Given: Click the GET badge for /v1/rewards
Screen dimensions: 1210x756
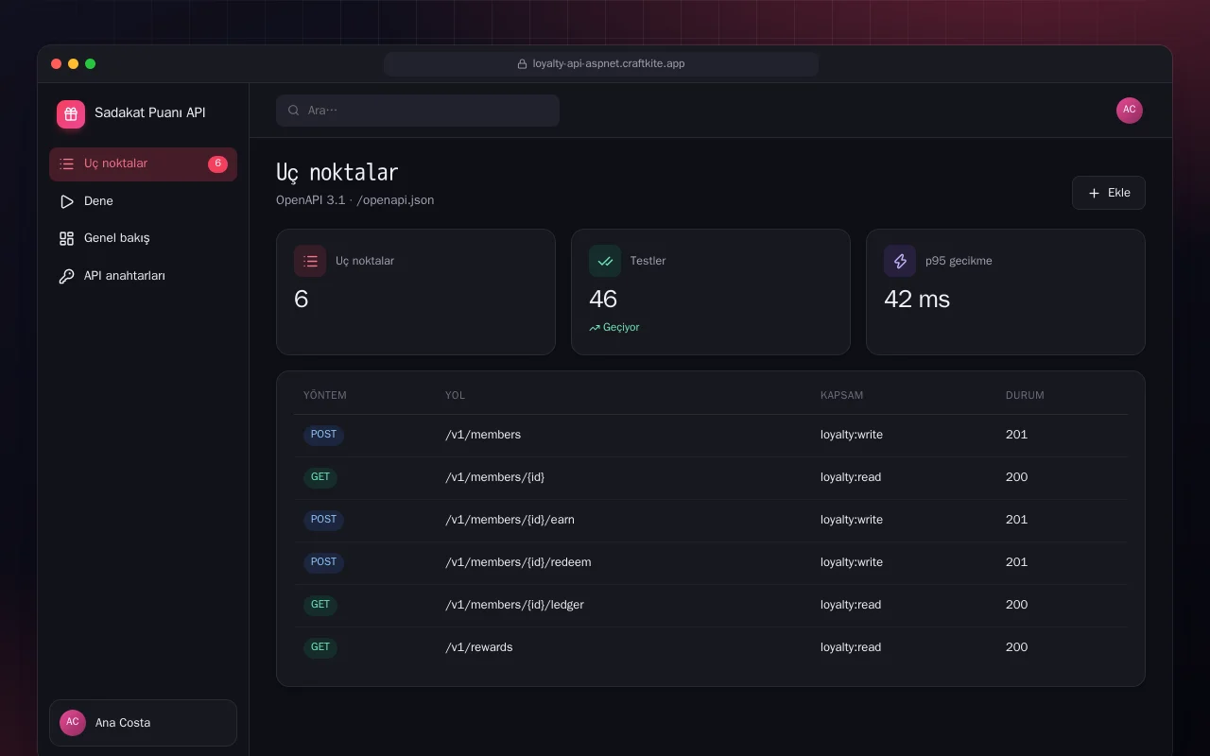Looking at the screenshot, I should pyautogui.click(x=320, y=647).
